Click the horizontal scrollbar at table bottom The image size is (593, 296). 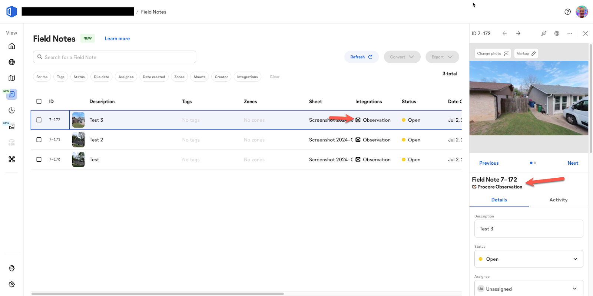pos(158,294)
